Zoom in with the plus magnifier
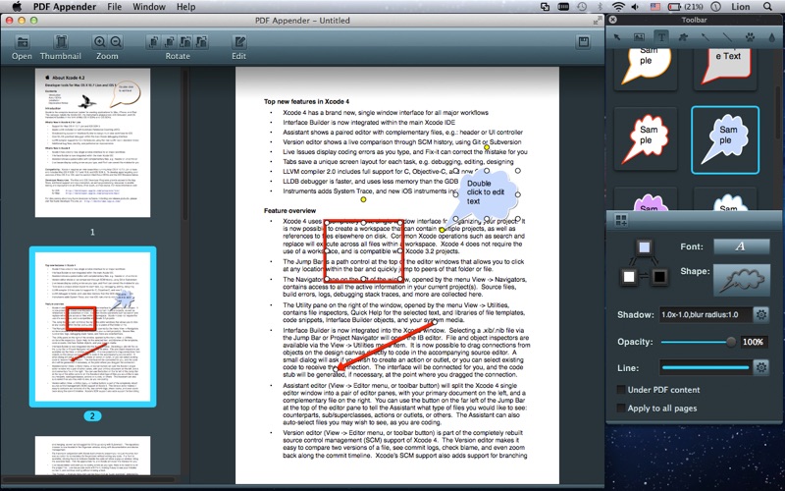 coord(100,42)
